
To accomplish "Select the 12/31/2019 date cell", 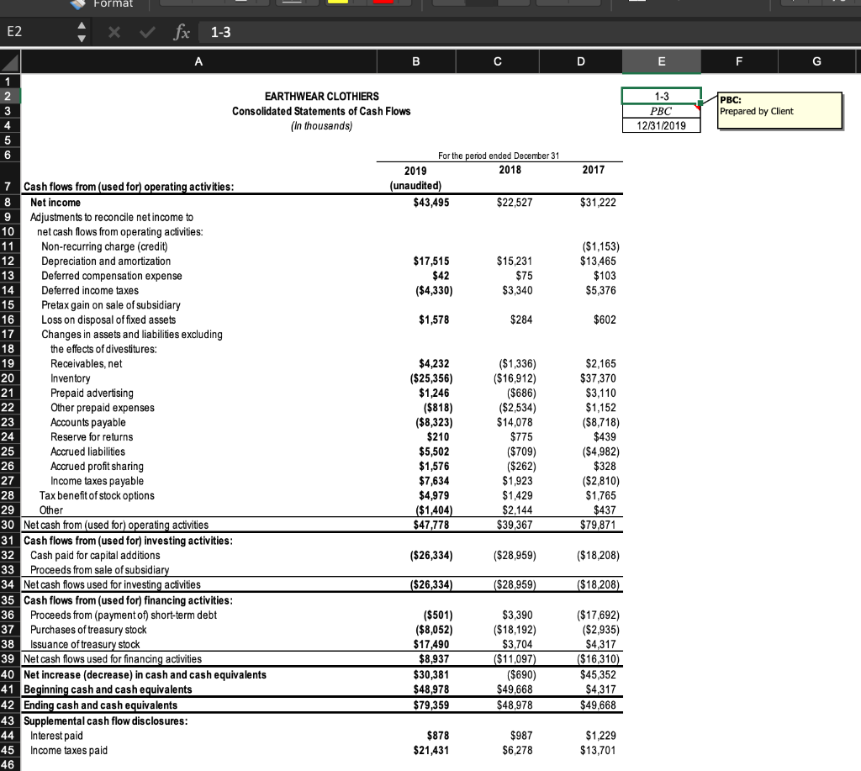I will point(662,125).
